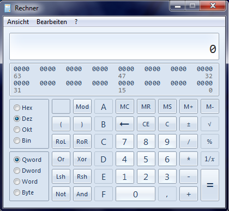Click the plus button
Image resolution: width=229 pixels, height=211 pixels.
point(189,194)
